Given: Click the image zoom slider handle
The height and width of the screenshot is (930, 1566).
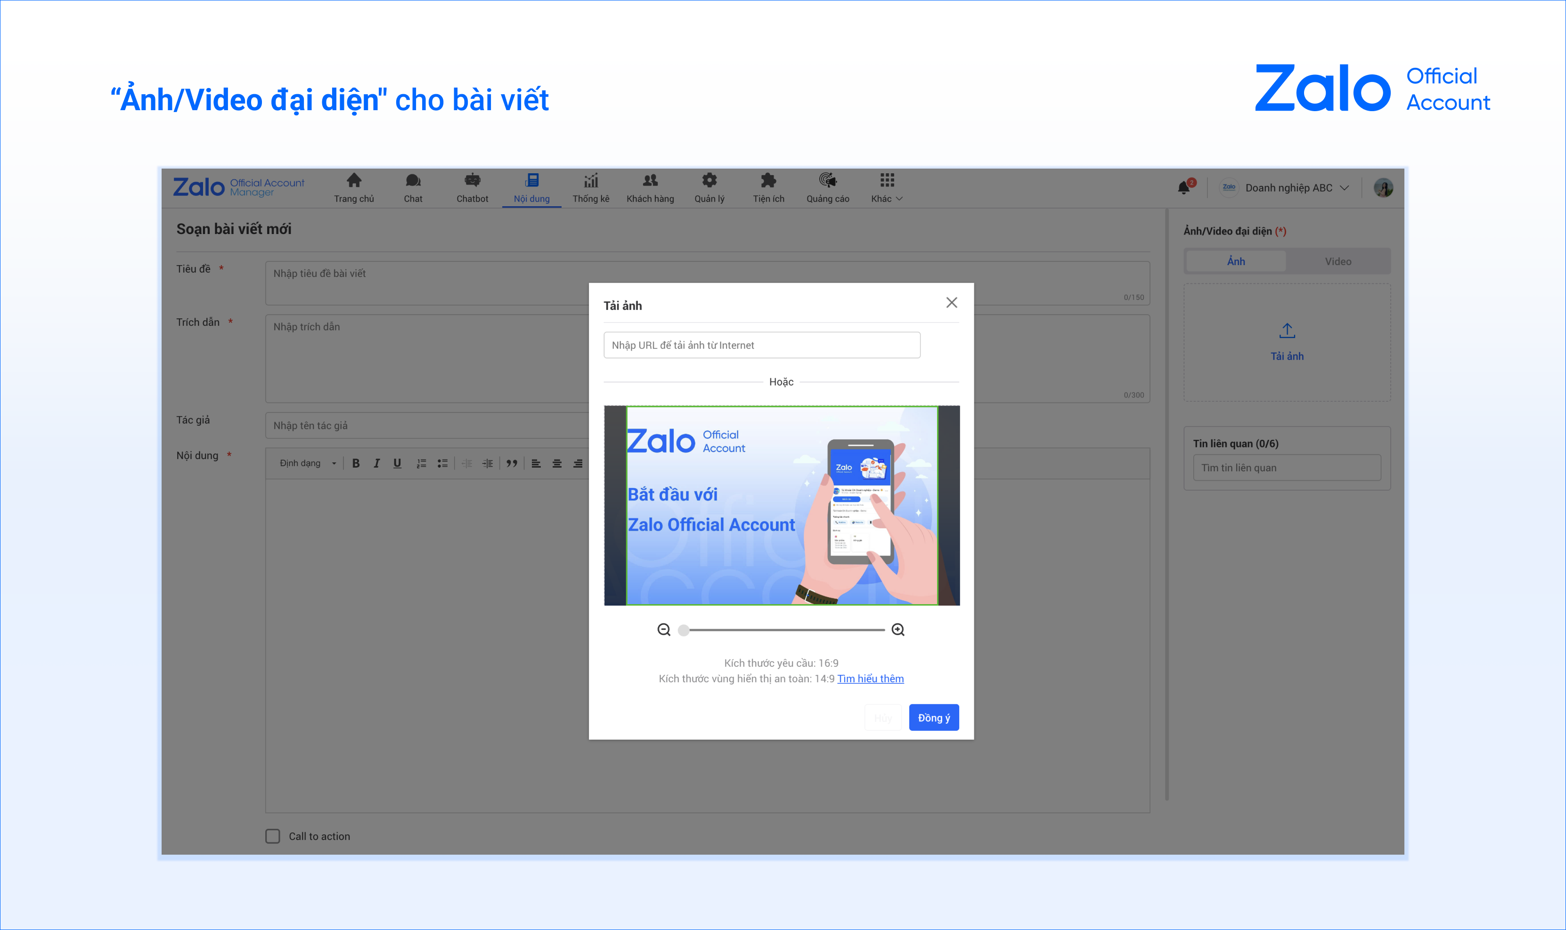Looking at the screenshot, I should 684,630.
